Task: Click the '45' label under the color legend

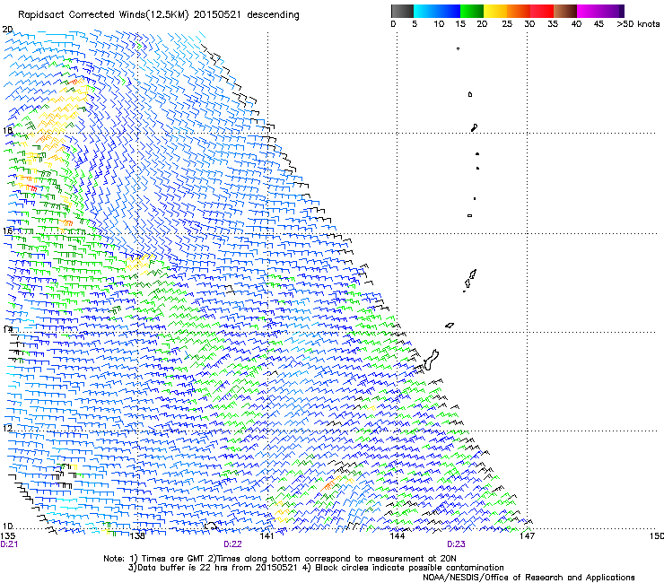Action: [598, 23]
